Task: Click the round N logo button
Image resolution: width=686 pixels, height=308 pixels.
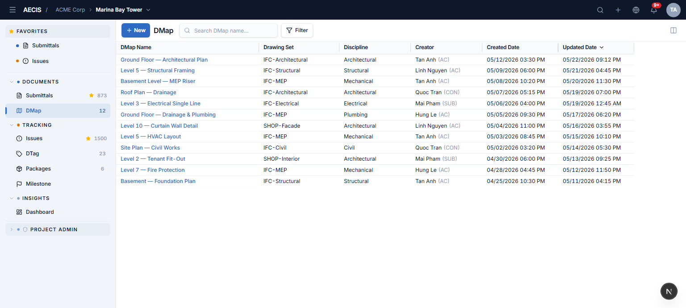Action: tap(669, 291)
